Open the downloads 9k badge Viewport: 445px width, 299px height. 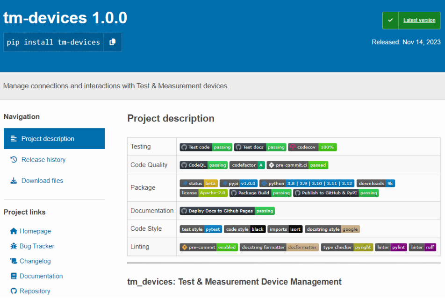pos(376,184)
